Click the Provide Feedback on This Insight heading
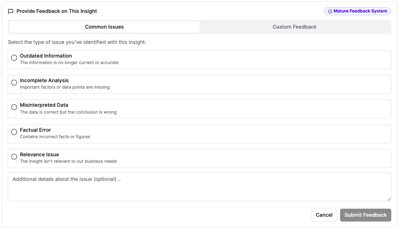This screenshot has width=399, height=228. pyautogui.click(x=57, y=11)
